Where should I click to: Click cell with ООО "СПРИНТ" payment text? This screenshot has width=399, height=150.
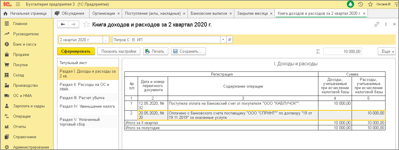(243, 115)
